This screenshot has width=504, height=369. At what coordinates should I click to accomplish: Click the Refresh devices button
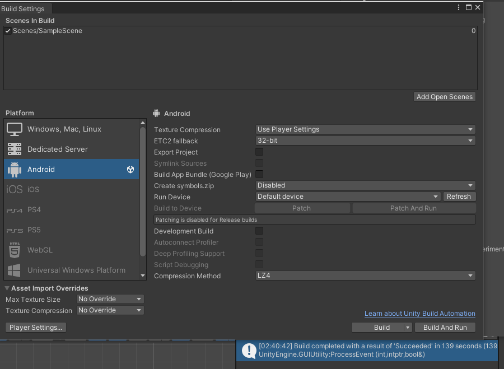[459, 197]
